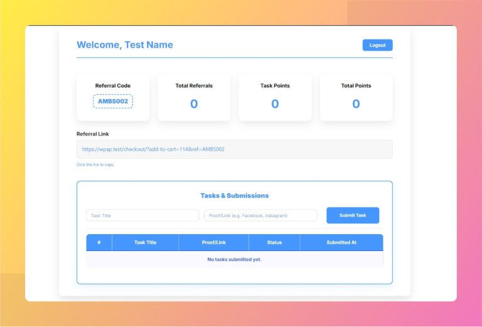
Task: Click the Task Title table column header
Action: 146,242
